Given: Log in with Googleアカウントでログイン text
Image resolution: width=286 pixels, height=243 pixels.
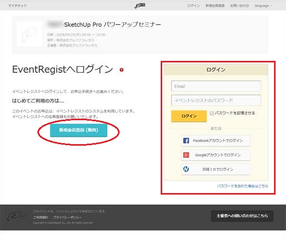Looking at the screenshot, I should pos(218,155).
